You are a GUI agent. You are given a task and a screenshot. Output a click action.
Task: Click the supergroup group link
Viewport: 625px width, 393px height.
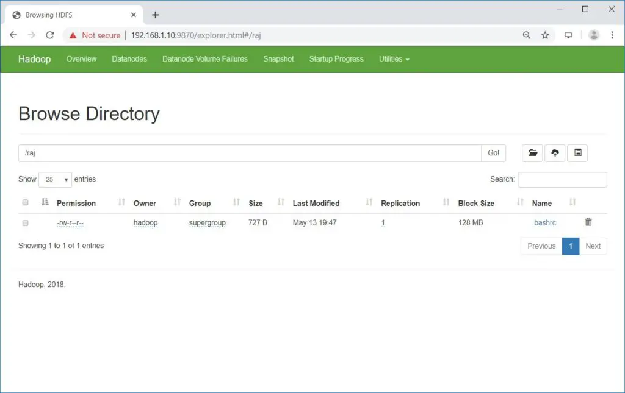click(208, 223)
